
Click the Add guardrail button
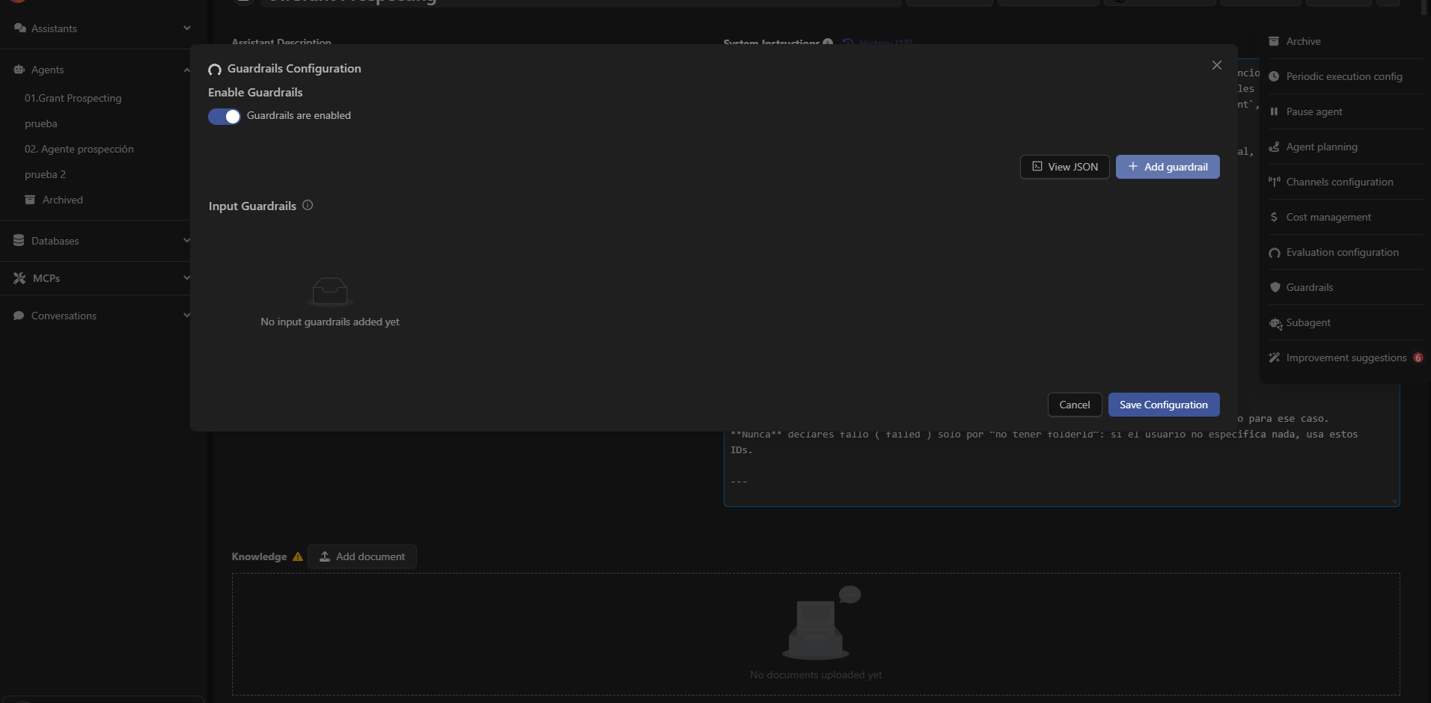click(1168, 167)
